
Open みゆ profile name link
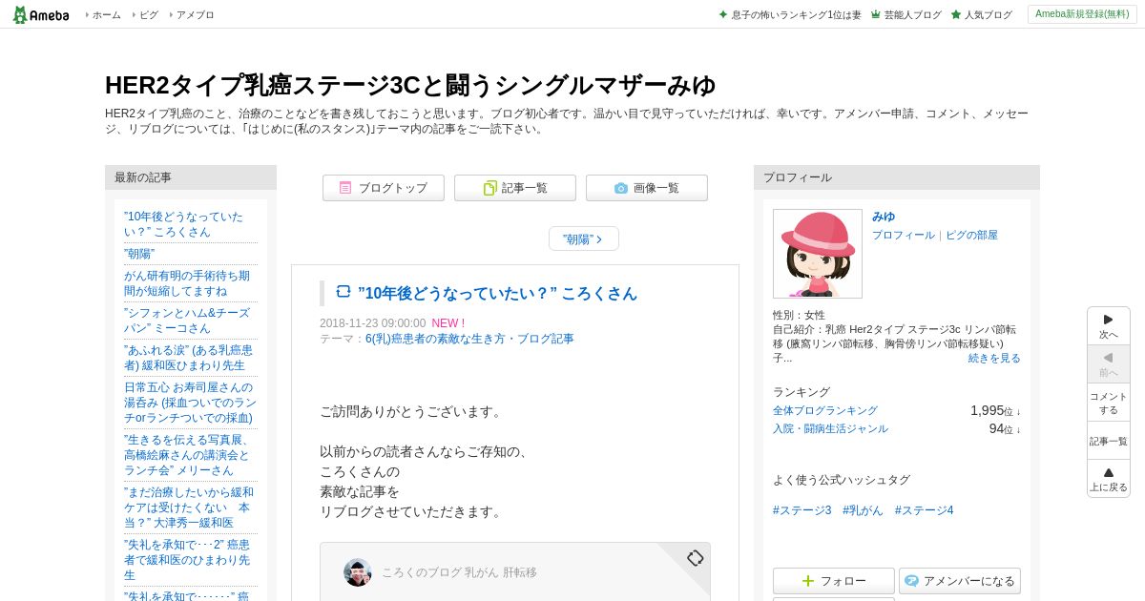tap(884, 217)
